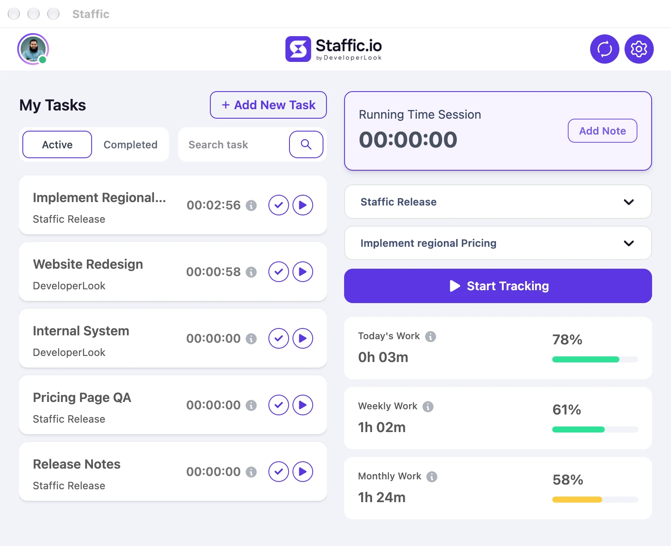Click the search magnifier icon button
The height and width of the screenshot is (546, 671).
[x=306, y=144]
